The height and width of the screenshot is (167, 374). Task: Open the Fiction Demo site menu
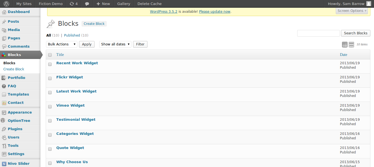[x=51, y=4]
